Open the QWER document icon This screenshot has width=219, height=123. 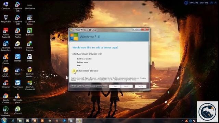30,58
